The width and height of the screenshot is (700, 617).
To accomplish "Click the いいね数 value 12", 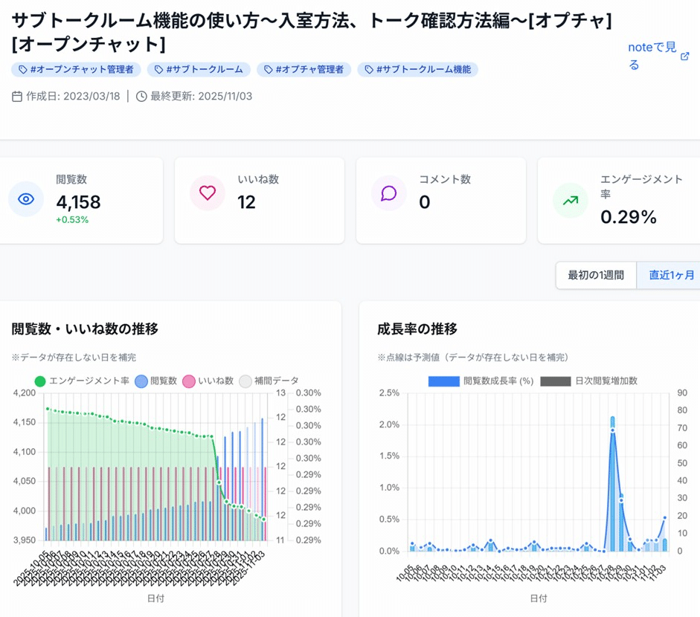I will point(246,202).
